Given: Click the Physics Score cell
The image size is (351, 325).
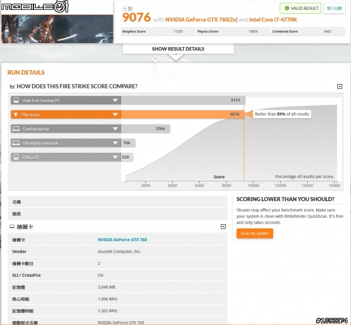Looking at the screenshot, I should (233, 32).
